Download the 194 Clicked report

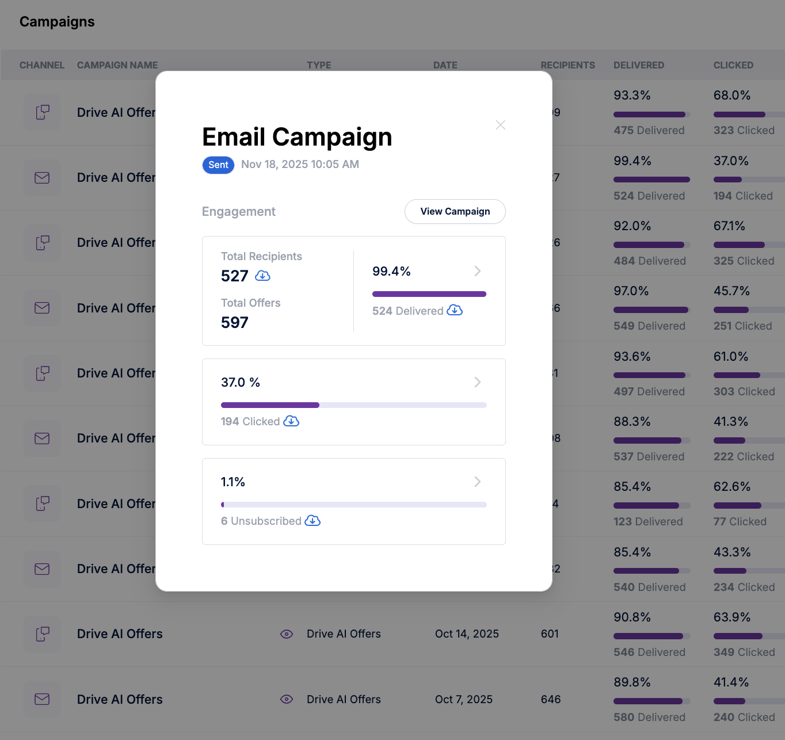pyautogui.click(x=291, y=421)
